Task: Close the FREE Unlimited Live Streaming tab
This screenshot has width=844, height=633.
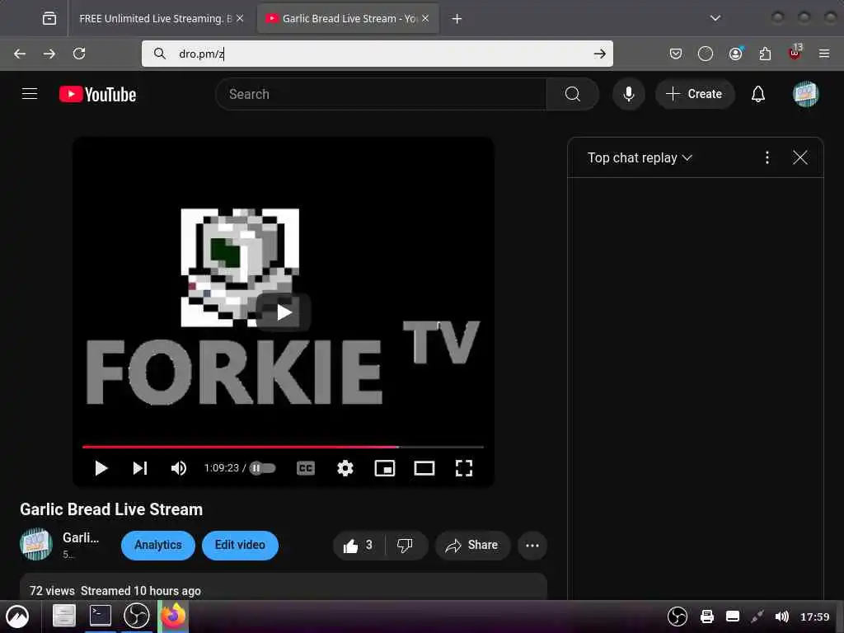Action: [240, 18]
